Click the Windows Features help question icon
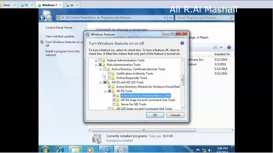This screenshot has width=273, height=153. click(182, 43)
